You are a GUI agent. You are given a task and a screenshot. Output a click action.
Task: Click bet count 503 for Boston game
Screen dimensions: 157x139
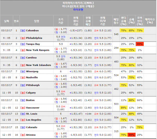point(116,104)
